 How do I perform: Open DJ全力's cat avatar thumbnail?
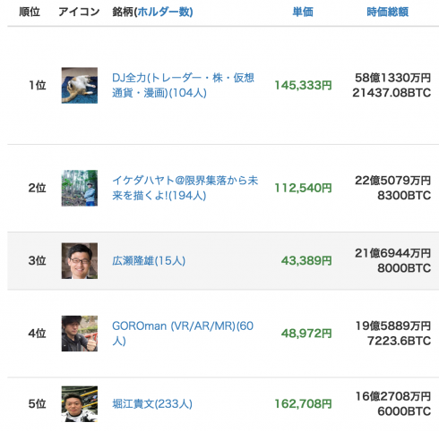click(x=80, y=85)
